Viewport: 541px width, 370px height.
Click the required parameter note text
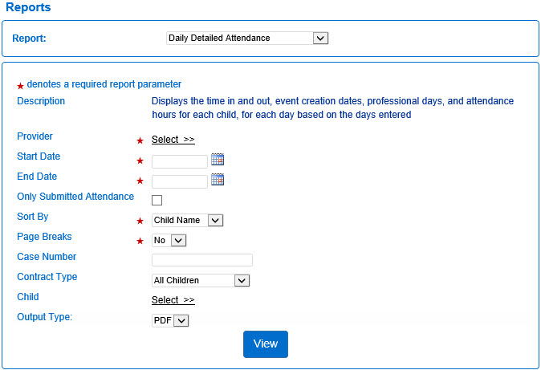[104, 83]
